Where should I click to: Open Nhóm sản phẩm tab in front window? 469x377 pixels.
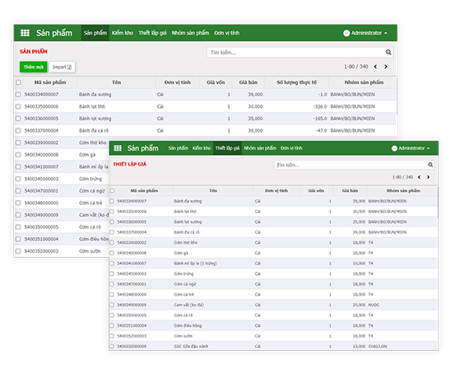point(260,148)
